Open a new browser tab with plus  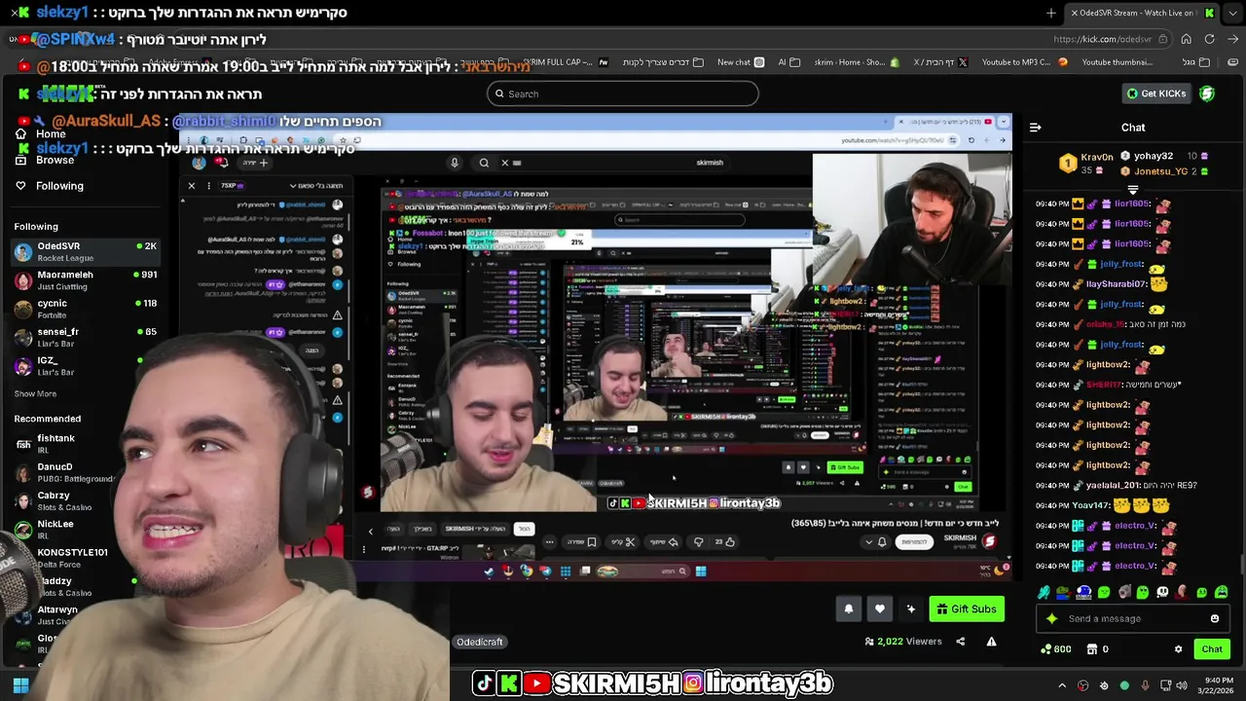[1050, 13]
